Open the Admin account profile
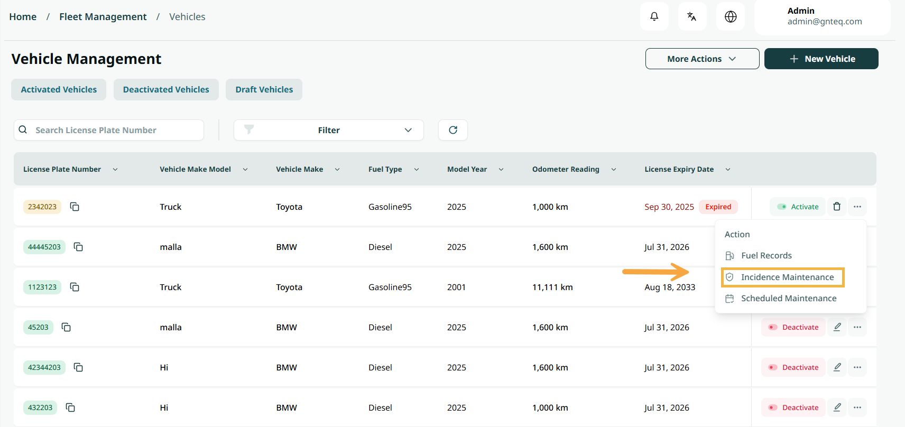The height and width of the screenshot is (427, 905). (823, 16)
